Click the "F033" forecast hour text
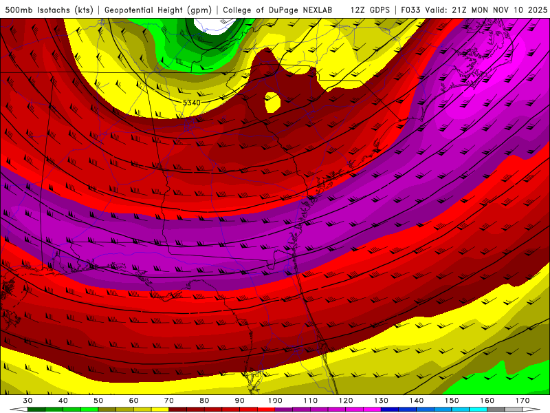Screen dimensions: 550x413 [411, 10]
